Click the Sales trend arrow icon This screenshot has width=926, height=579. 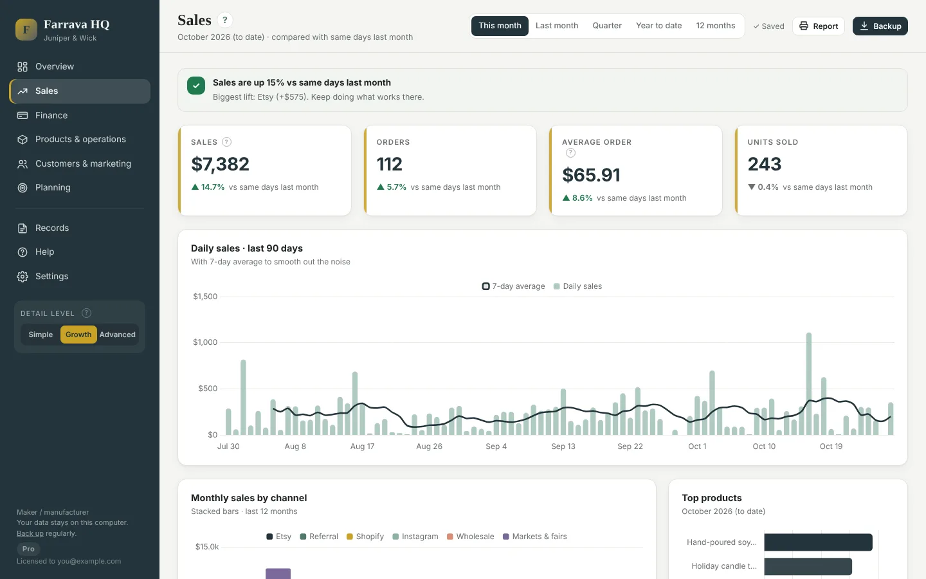coord(23,91)
